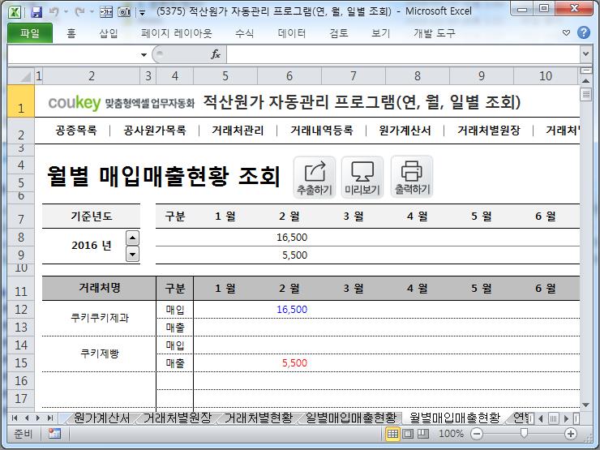
Task: Go to 원가계산서 navigation link
Action: (405, 131)
